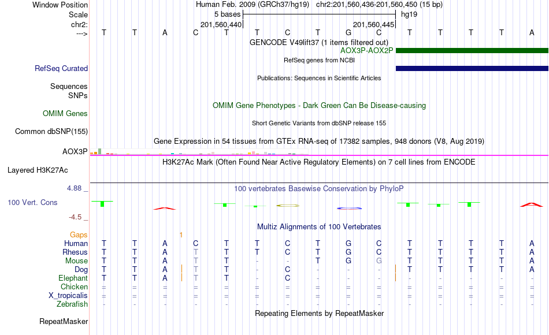549x335 pixels.
Task: Open the RefSeq Curated track label
Action: [x=61, y=69]
